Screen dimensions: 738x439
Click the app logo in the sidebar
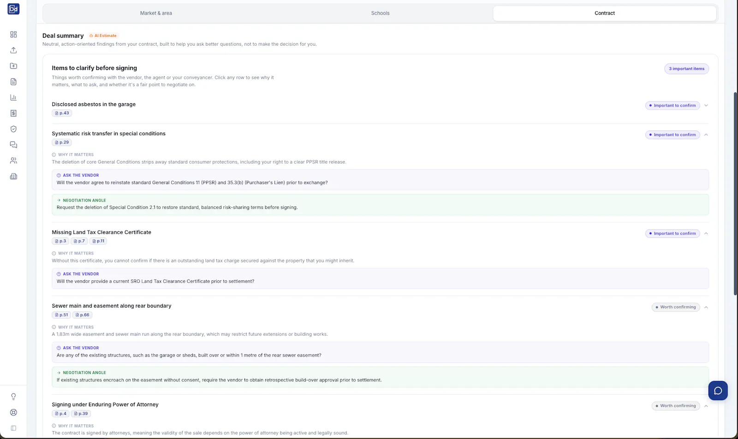[x=13, y=9]
